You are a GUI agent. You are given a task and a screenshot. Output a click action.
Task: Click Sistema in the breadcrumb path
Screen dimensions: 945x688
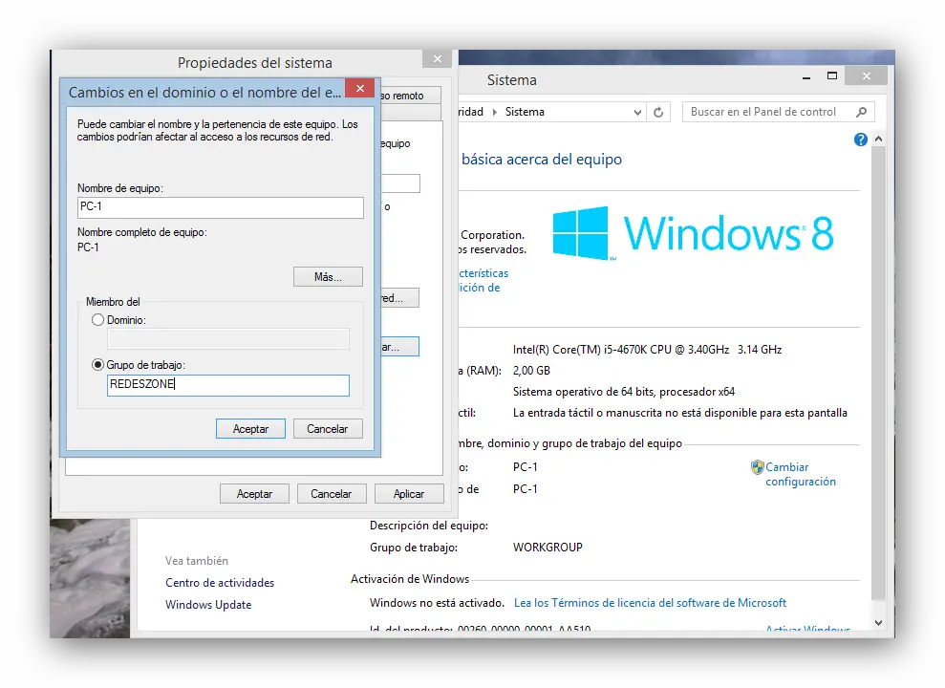(x=525, y=112)
